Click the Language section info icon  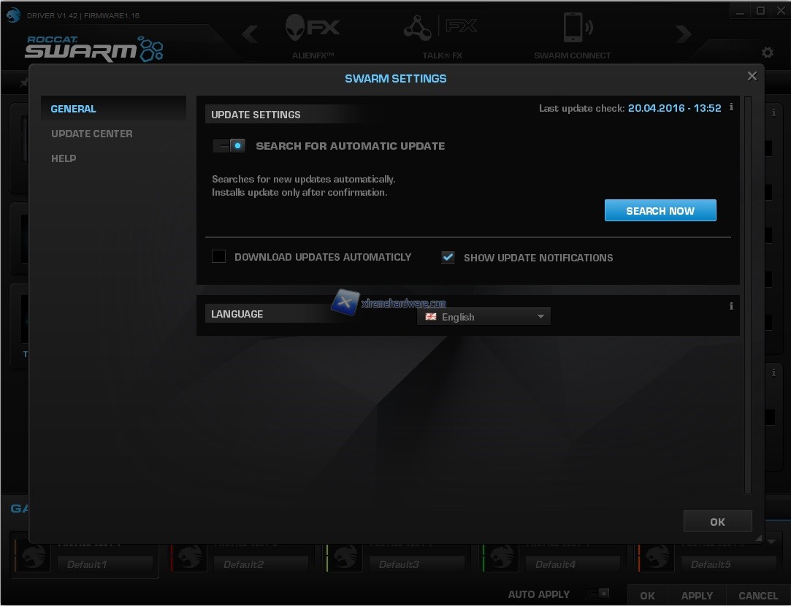(x=731, y=307)
